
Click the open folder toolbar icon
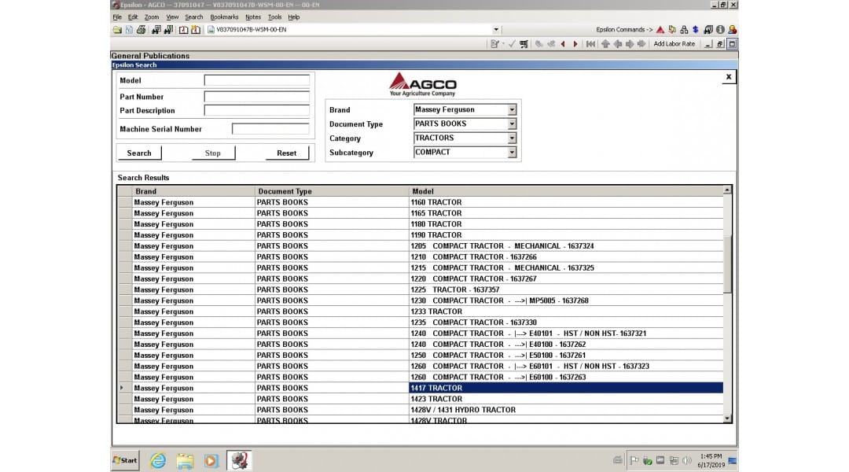(117, 30)
